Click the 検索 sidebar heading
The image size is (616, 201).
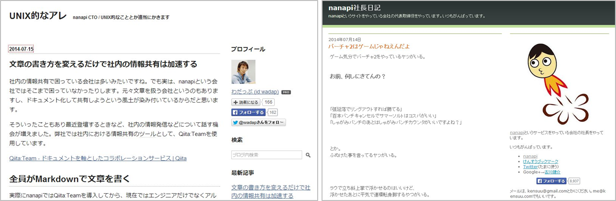(x=237, y=140)
